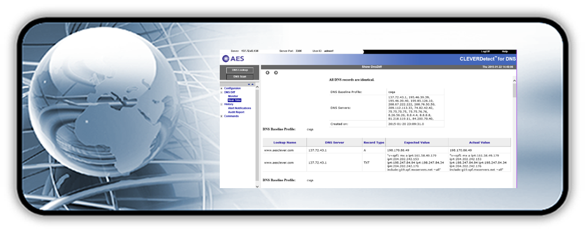
Task: Open the Help link
Action: (505, 51)
